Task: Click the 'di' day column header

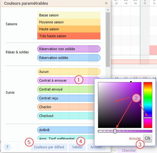Action: pyautogui.click(x=145, y=3)
